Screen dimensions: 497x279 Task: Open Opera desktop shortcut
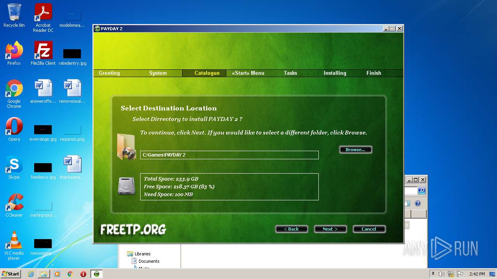(14, 129)
